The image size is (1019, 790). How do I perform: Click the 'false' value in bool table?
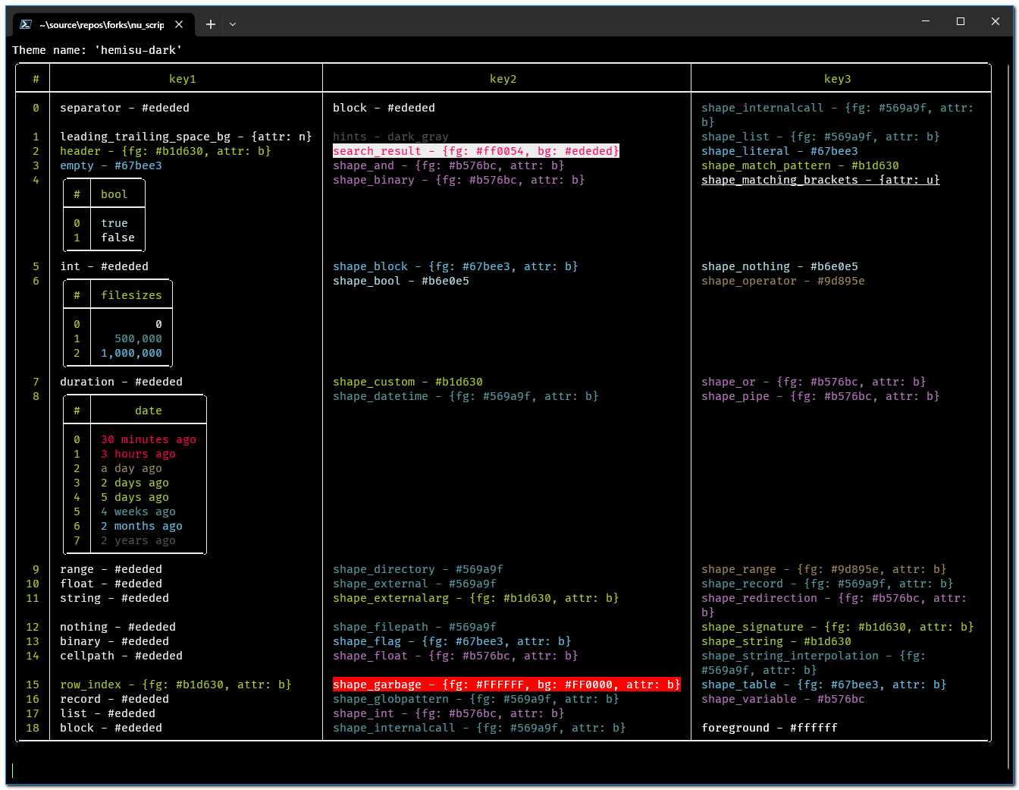point(118,238)
